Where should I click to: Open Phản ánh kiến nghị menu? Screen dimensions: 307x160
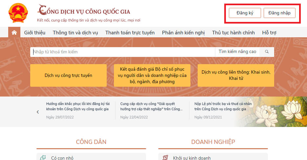pos(184,33)
